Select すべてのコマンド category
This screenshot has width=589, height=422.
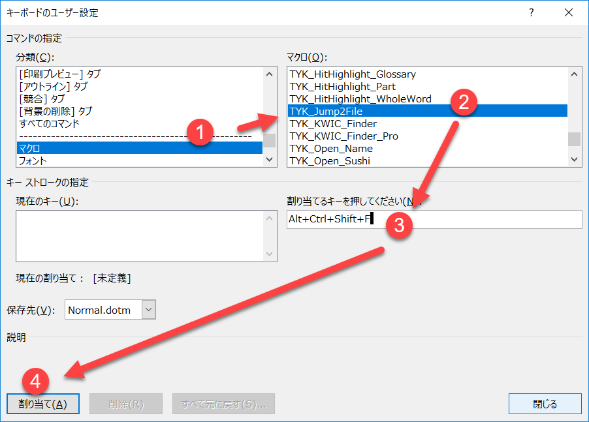pyautogui.click(x=49, y=123)
